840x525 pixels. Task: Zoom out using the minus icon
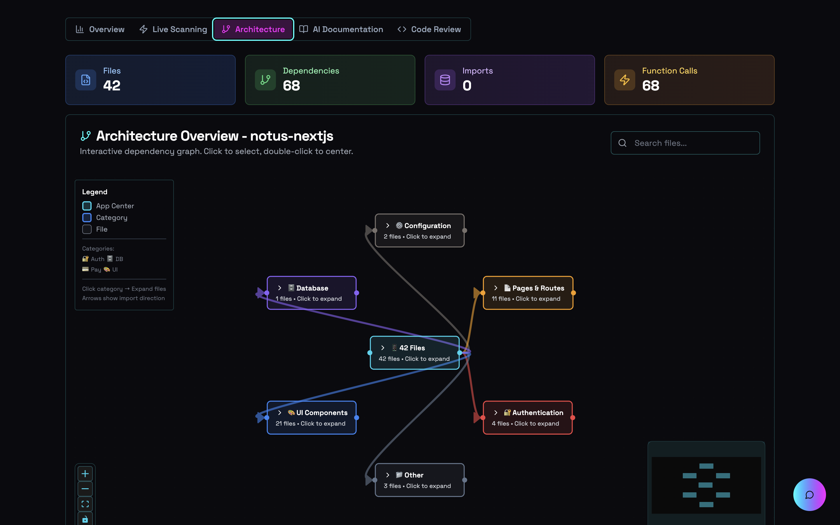(x=85, y=489)
